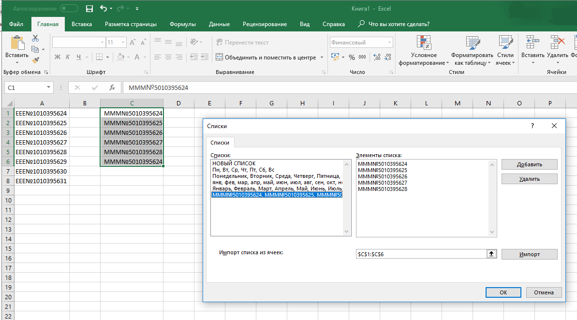Click the Удалить button in dialog
The height and width of the screenshot is (320, 577).
[529, 179]
